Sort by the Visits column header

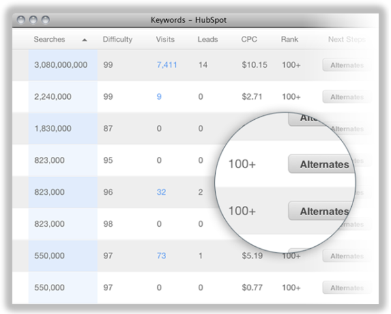click(x=165, y=40)
